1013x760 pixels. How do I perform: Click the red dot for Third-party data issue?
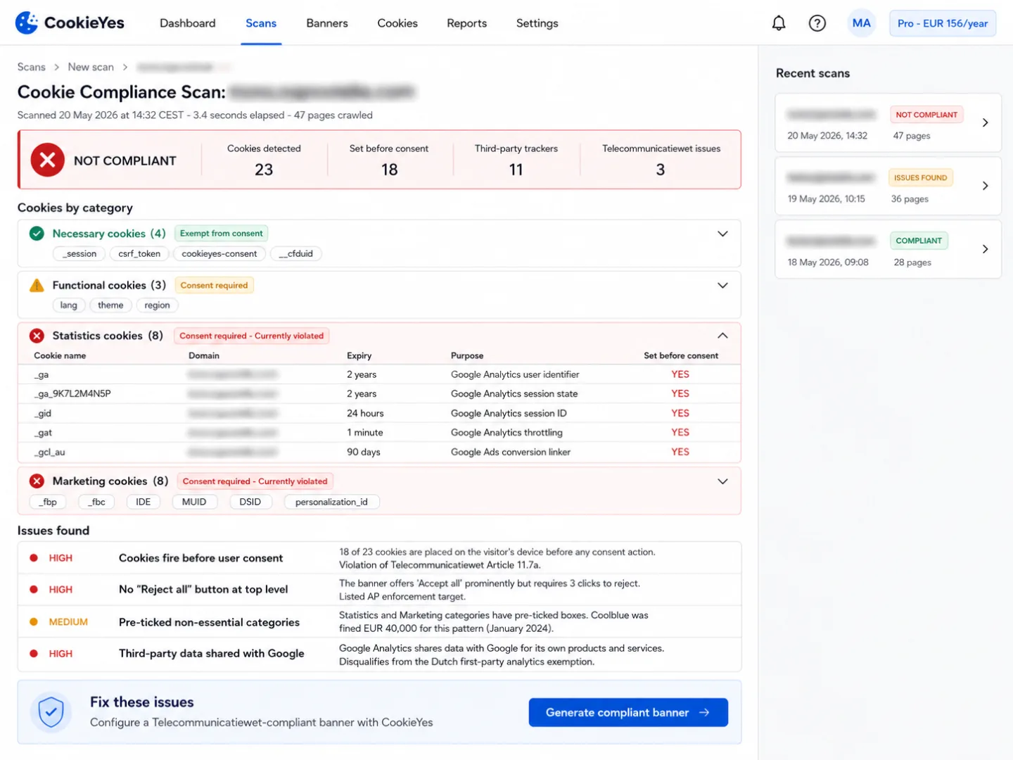(33, 654)
